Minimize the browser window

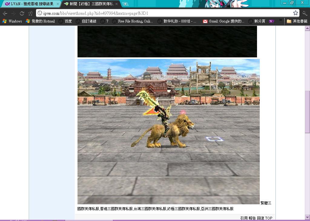(x=285, y=2)
